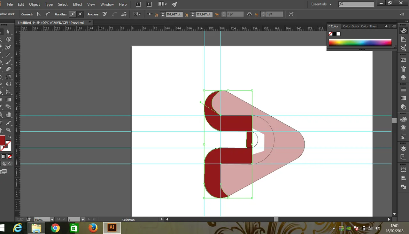Open the Pathfinder panel icon
Screen dimensions: 409x234
[403, 187]
